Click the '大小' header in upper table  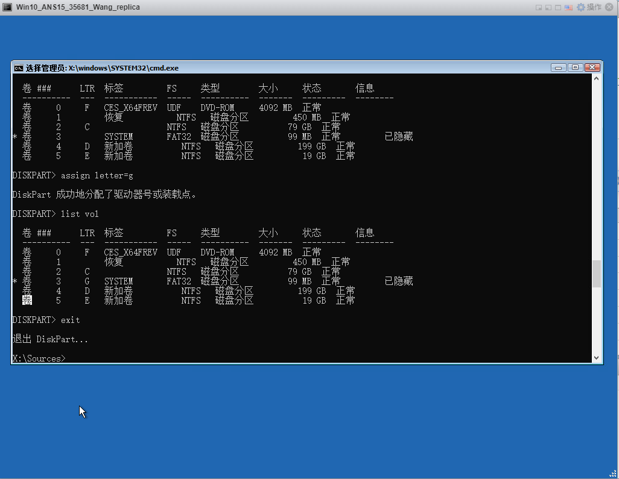click(268, 89)
